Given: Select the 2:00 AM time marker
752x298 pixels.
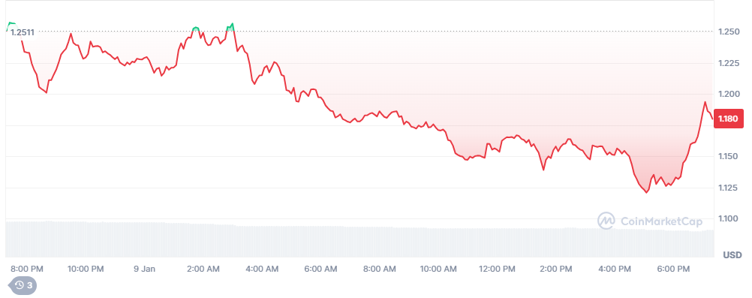Looking at the screenshot, I should [204, 269].
